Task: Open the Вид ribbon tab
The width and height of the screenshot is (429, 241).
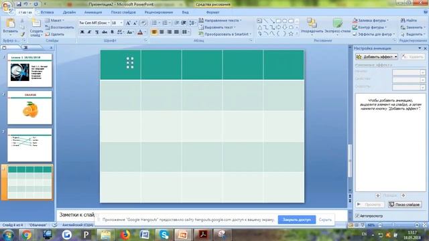Action: point(185,12)
